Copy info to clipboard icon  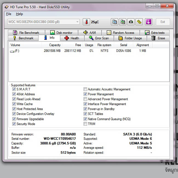pyautogui.click(x=114, y=22)
